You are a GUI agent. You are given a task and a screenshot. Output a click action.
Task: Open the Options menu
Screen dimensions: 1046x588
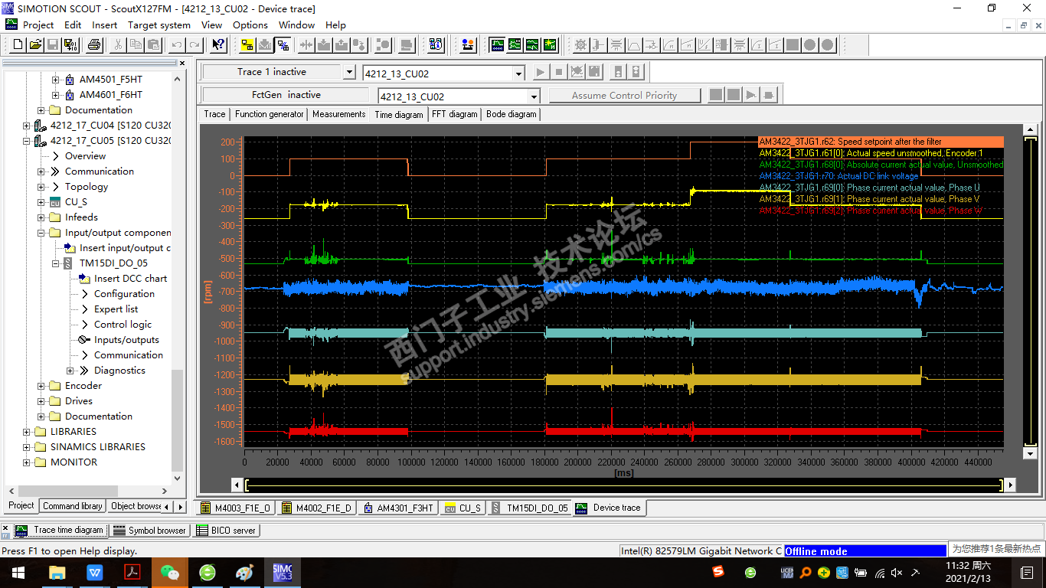point(250,24)
